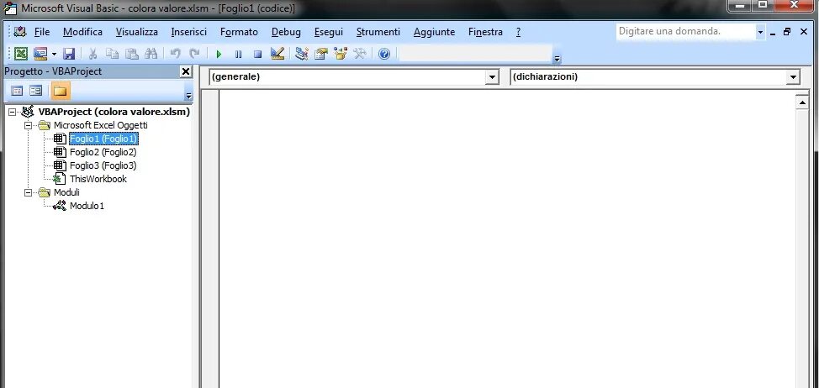Screen dimensions: 819x388
Task: Restore the inner code window
Action: tap(787, 32)
